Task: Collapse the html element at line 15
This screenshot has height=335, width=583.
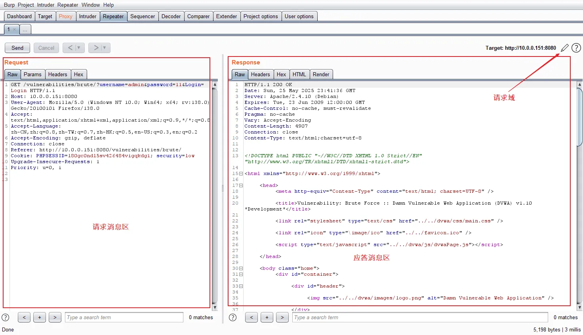Action: 241,173
